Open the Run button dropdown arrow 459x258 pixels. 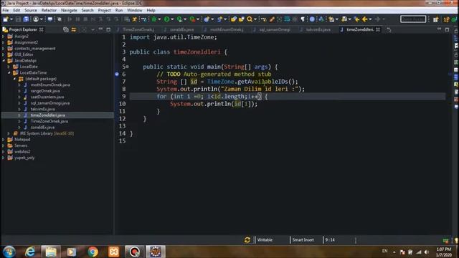[172, 19]
